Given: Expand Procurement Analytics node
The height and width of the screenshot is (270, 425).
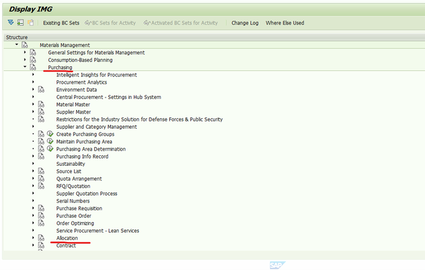Looking at the screenshot, I should click(33, 82).
